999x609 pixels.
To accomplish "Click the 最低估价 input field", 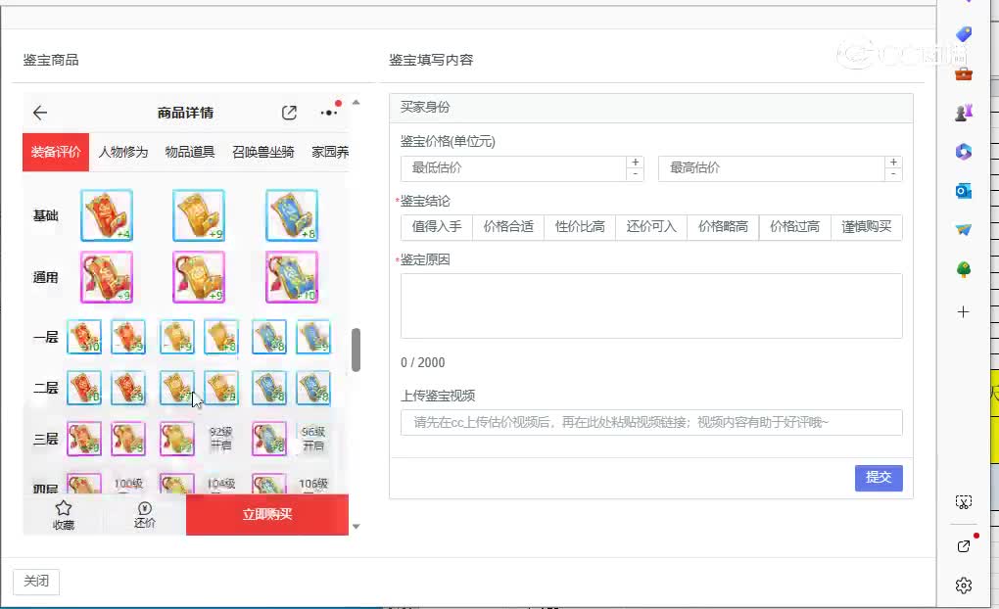I will click(514, 168).
